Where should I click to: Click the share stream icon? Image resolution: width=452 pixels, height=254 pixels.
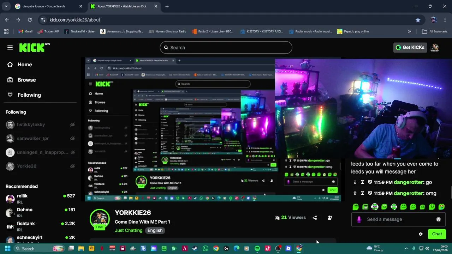point(315,218)
